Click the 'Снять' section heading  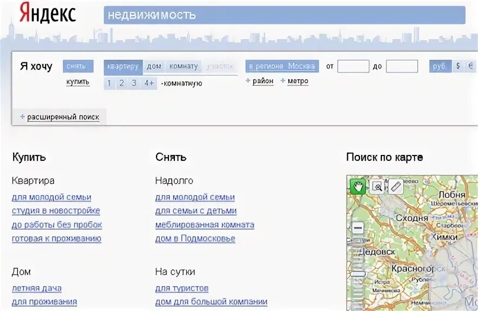coord(171,157)
